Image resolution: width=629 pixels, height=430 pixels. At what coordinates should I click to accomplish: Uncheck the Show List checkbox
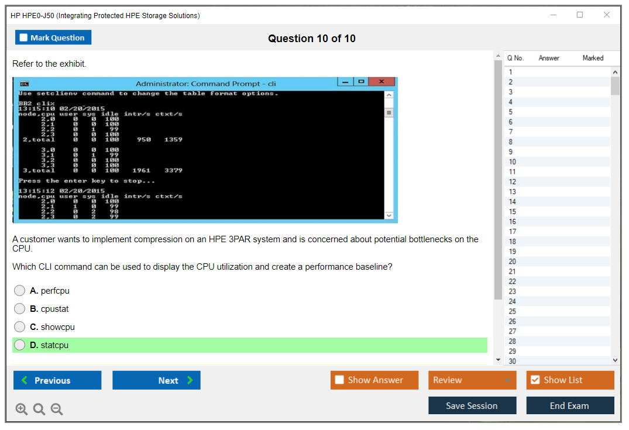(x=535, y=380)
